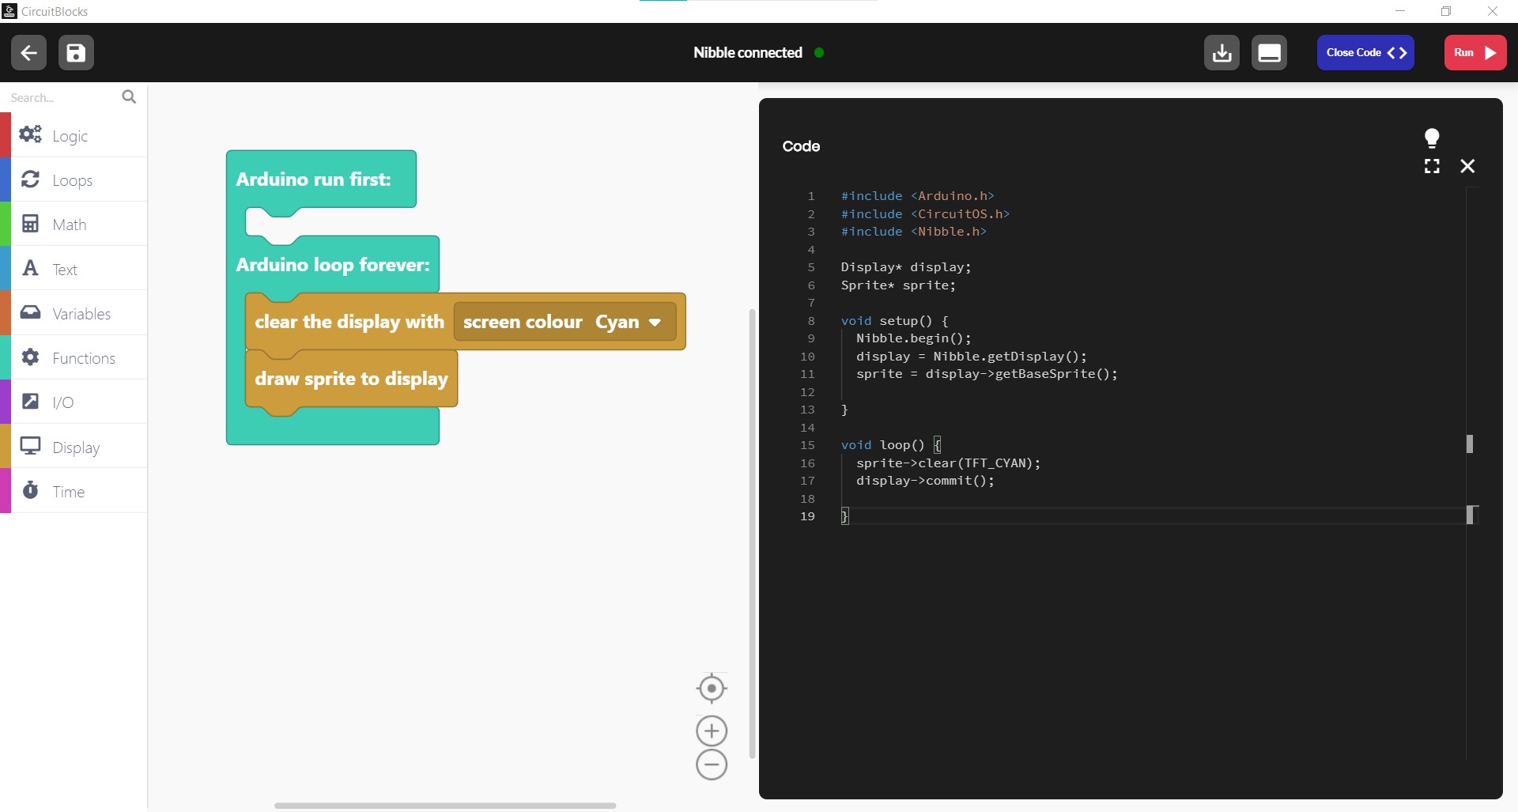
Task: Click the 'Nibble connected' status text
Action: (748, 53)
